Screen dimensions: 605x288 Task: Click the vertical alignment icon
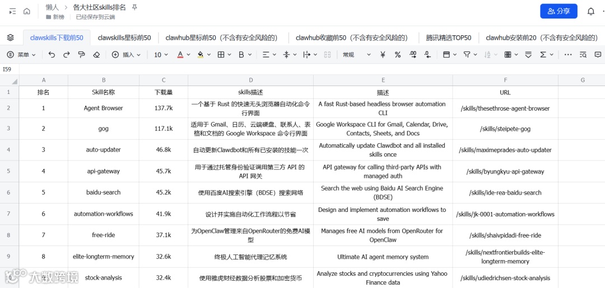(x=286, y=55)
